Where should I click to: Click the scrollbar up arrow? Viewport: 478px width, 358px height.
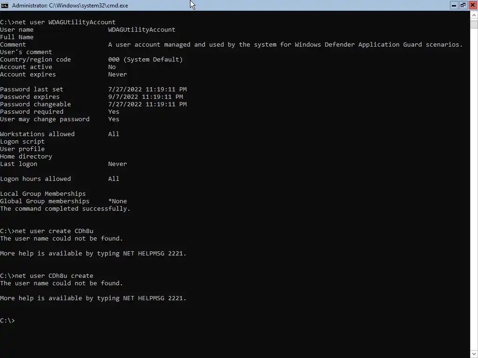pyautogui.click(x=474, y=15)
